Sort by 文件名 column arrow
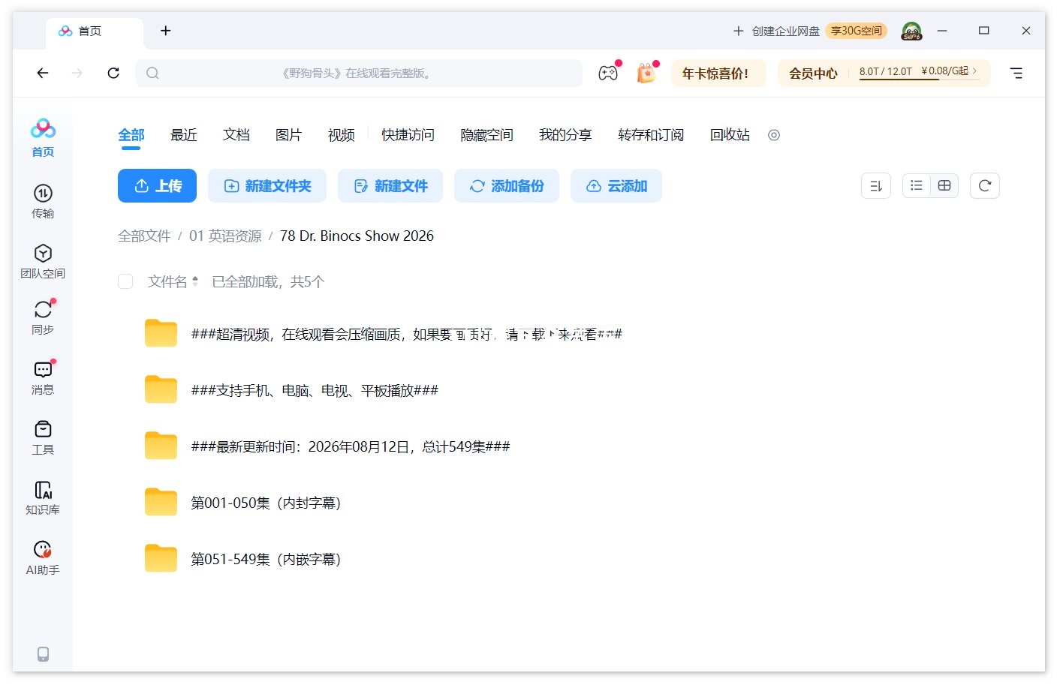The width and height of the screenshot is (1060, 688). [195, 281]
